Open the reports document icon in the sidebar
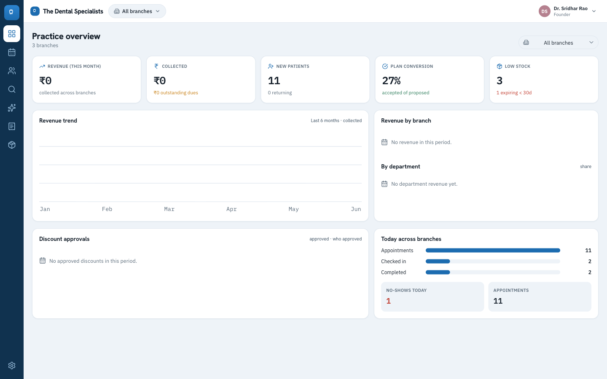 coord(12,126)
